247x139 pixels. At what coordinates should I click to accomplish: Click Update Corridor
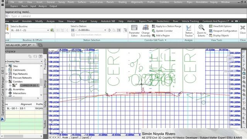click(x=162, y=31)
